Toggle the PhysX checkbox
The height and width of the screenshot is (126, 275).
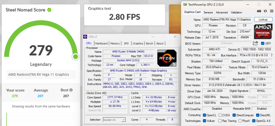pyautogui.click(x=240, y=121)
